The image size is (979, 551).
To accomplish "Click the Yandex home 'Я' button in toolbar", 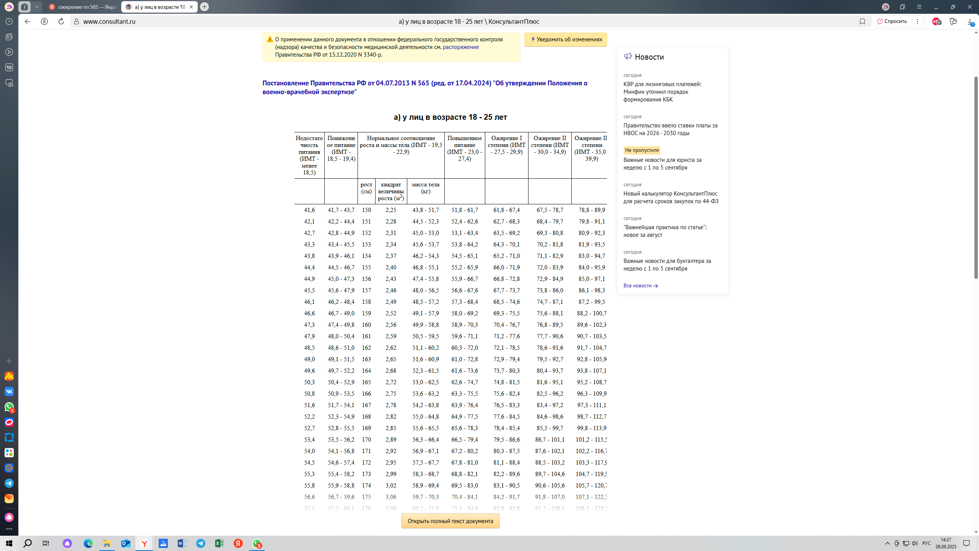I will tap(44, 21).
